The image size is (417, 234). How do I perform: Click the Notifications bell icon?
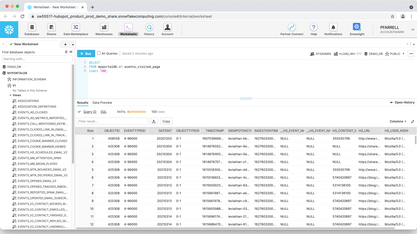(333, 27)
